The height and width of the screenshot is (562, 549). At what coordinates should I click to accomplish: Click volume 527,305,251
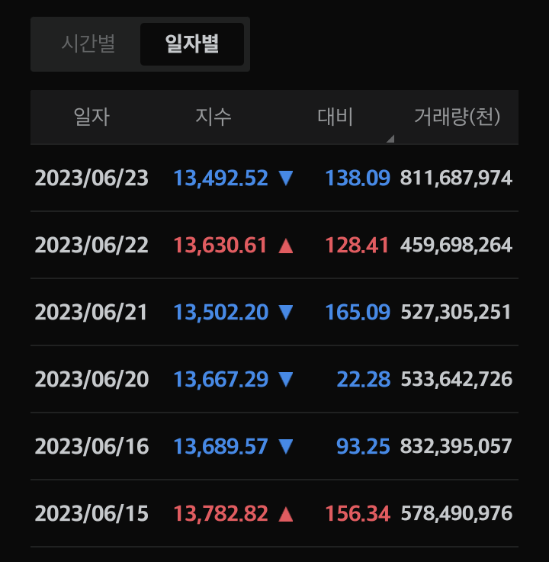tap(456, 312)
